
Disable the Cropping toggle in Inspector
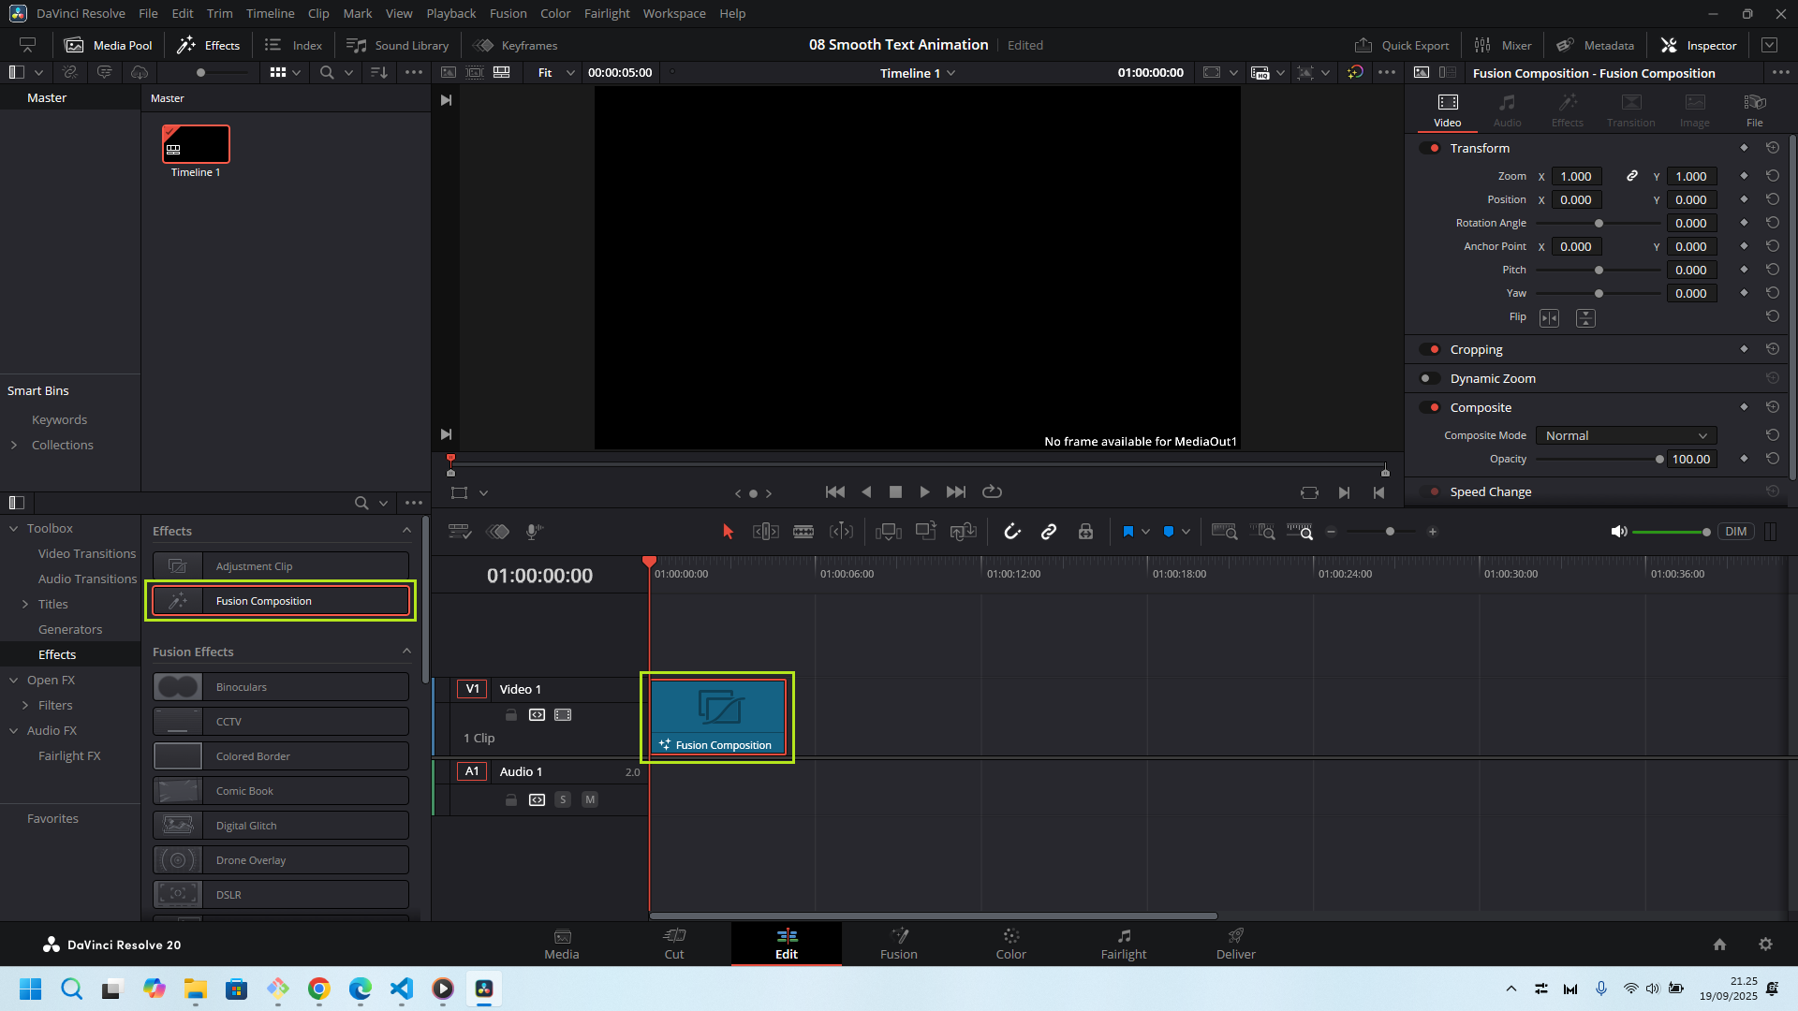pos(1429,349)
